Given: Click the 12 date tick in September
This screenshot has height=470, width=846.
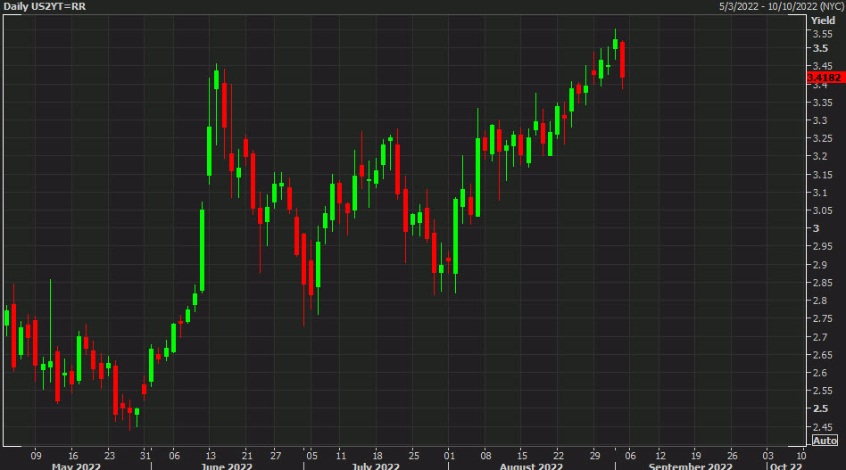Looking at the screenshot, I should click(659, 456).
